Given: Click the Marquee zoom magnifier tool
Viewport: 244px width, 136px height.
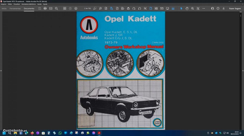Looking at the screenshot, I should click(x=193, y=8).
